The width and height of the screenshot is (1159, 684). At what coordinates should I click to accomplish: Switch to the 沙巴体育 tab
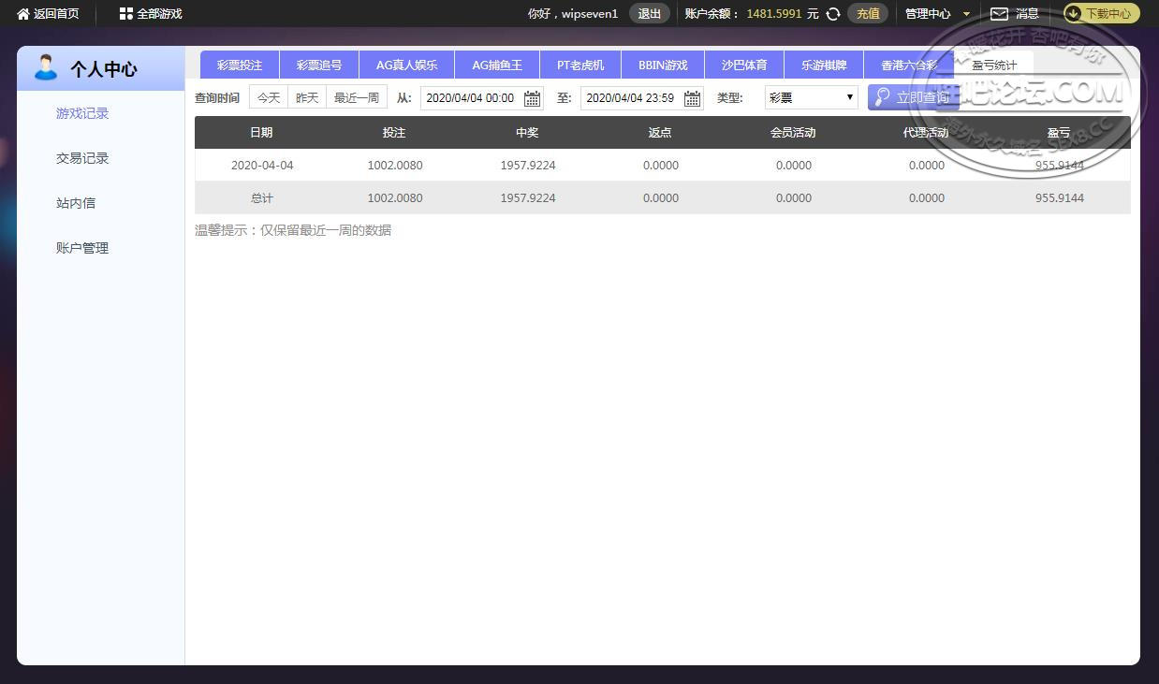tap(744, 65)
